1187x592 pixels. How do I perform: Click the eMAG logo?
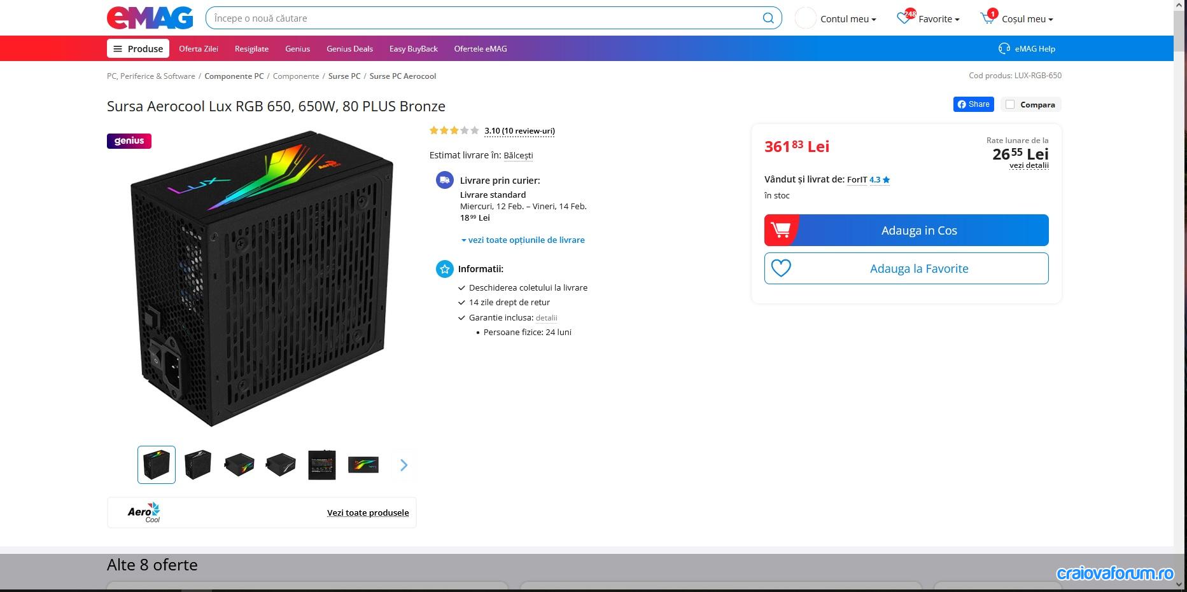150,18
